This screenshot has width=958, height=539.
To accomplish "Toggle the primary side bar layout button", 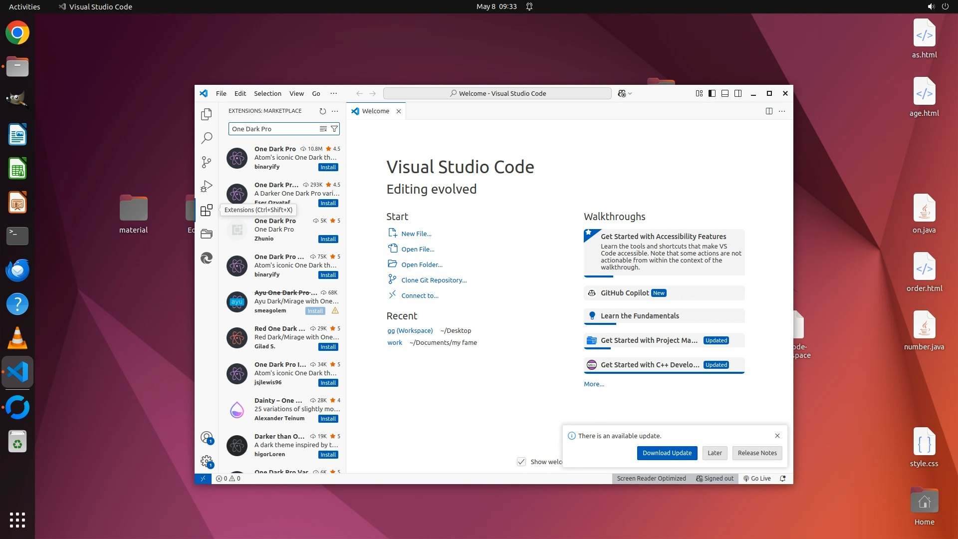I will [x=712, y=93].
